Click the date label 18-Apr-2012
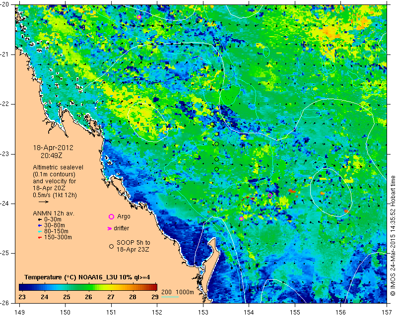The width and height of the screenshot is (397, 317). click(53, 148)
